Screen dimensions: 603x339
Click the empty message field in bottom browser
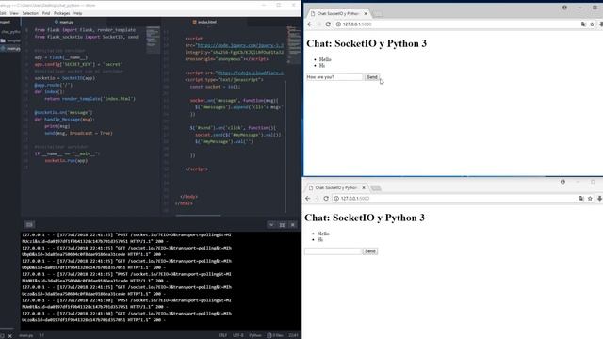333,251
